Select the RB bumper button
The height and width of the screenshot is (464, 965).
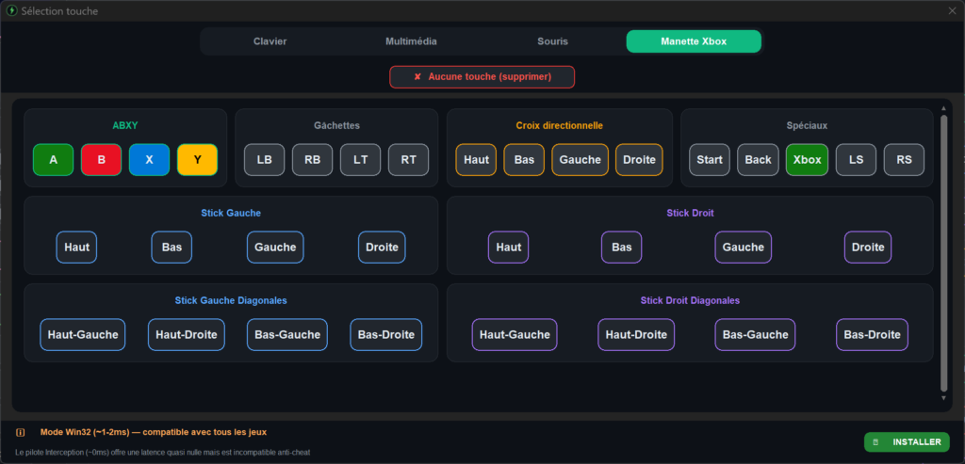313,160
